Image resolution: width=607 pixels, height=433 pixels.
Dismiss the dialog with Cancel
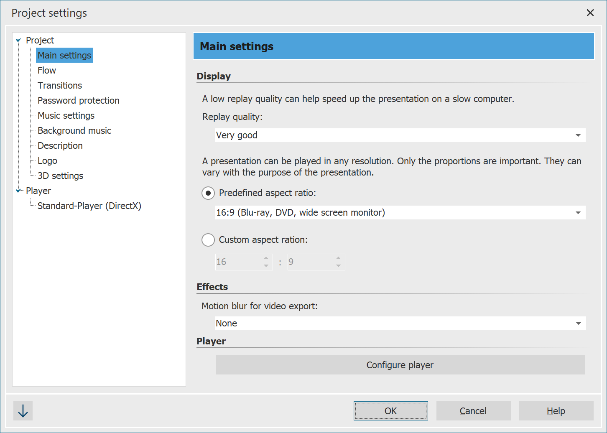point(473,411)
